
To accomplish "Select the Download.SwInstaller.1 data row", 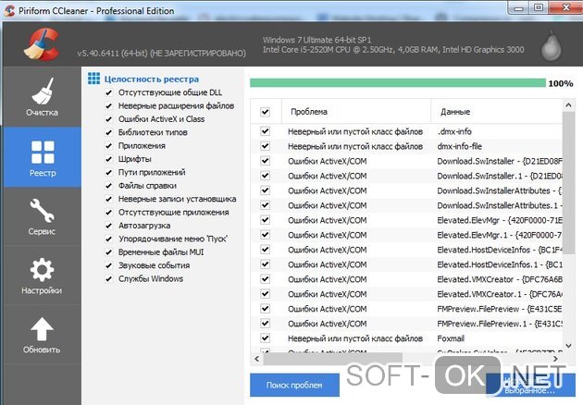I will point(407,176).
